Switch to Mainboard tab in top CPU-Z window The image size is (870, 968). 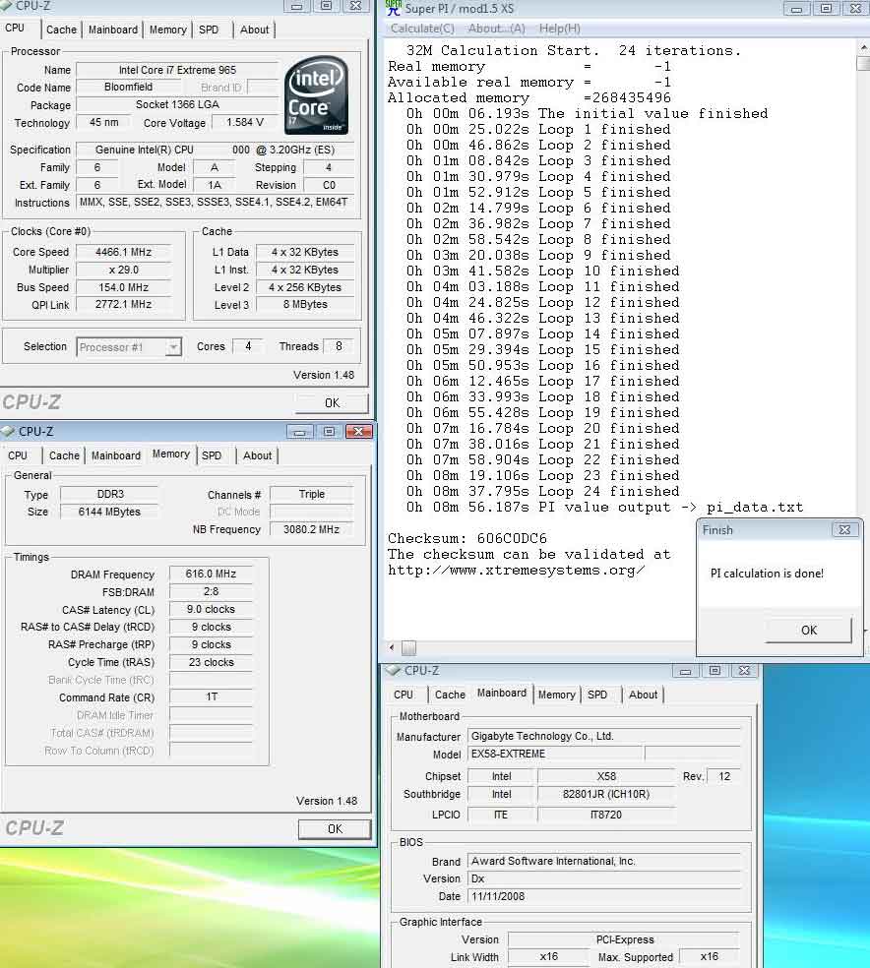click(113, 30)
